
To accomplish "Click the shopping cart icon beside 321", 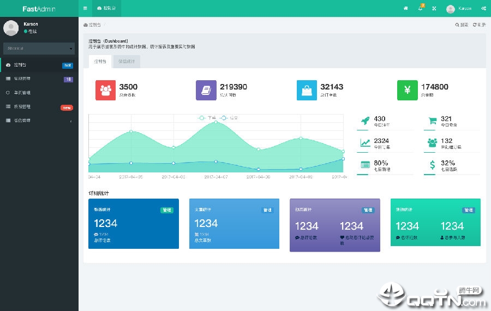I will click(432, 121).
